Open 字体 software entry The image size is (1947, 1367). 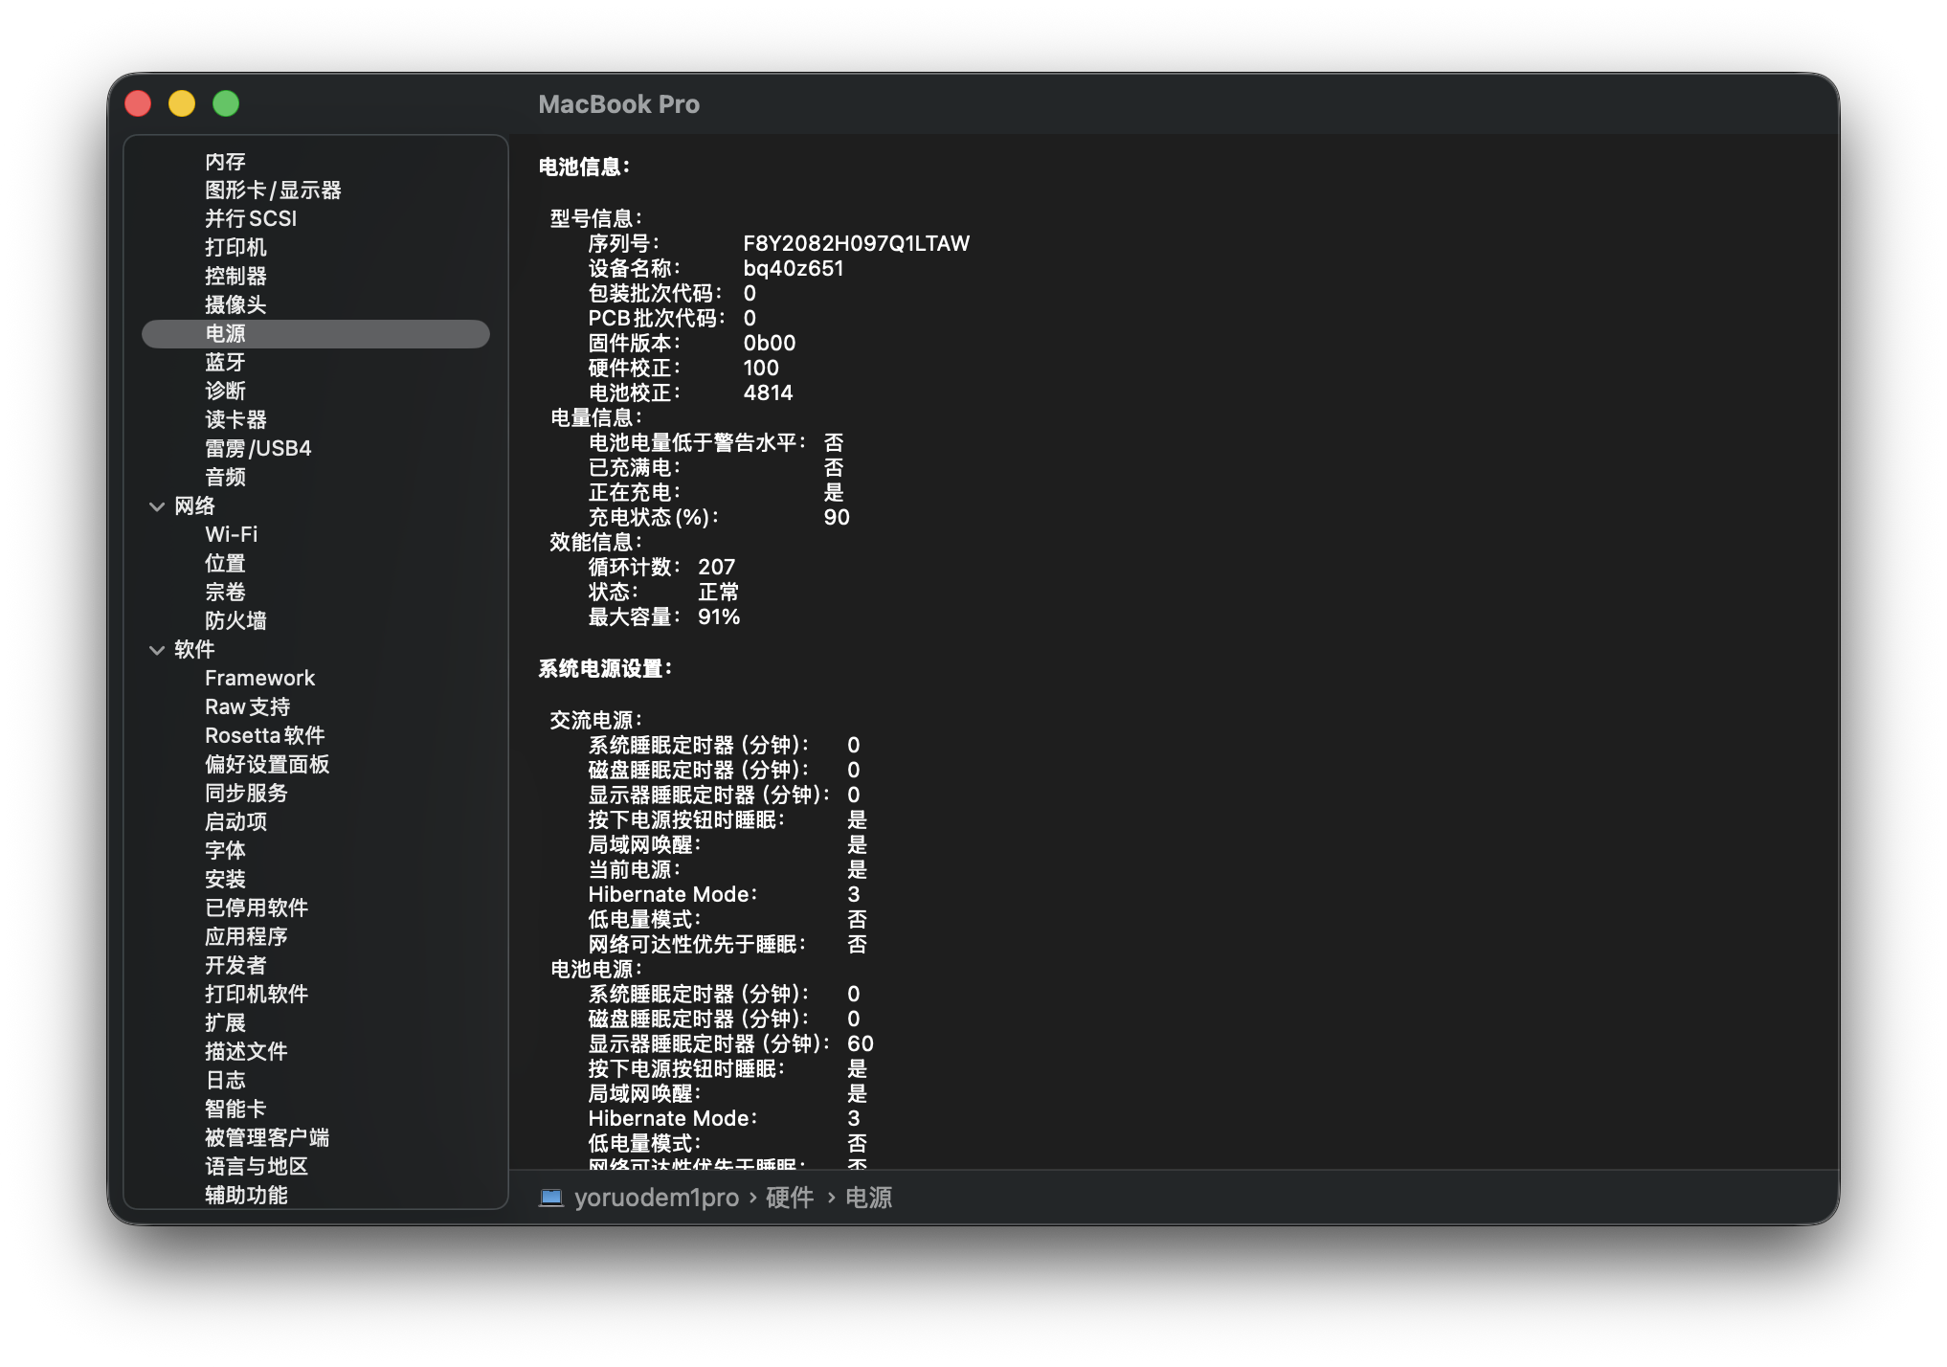225,851
